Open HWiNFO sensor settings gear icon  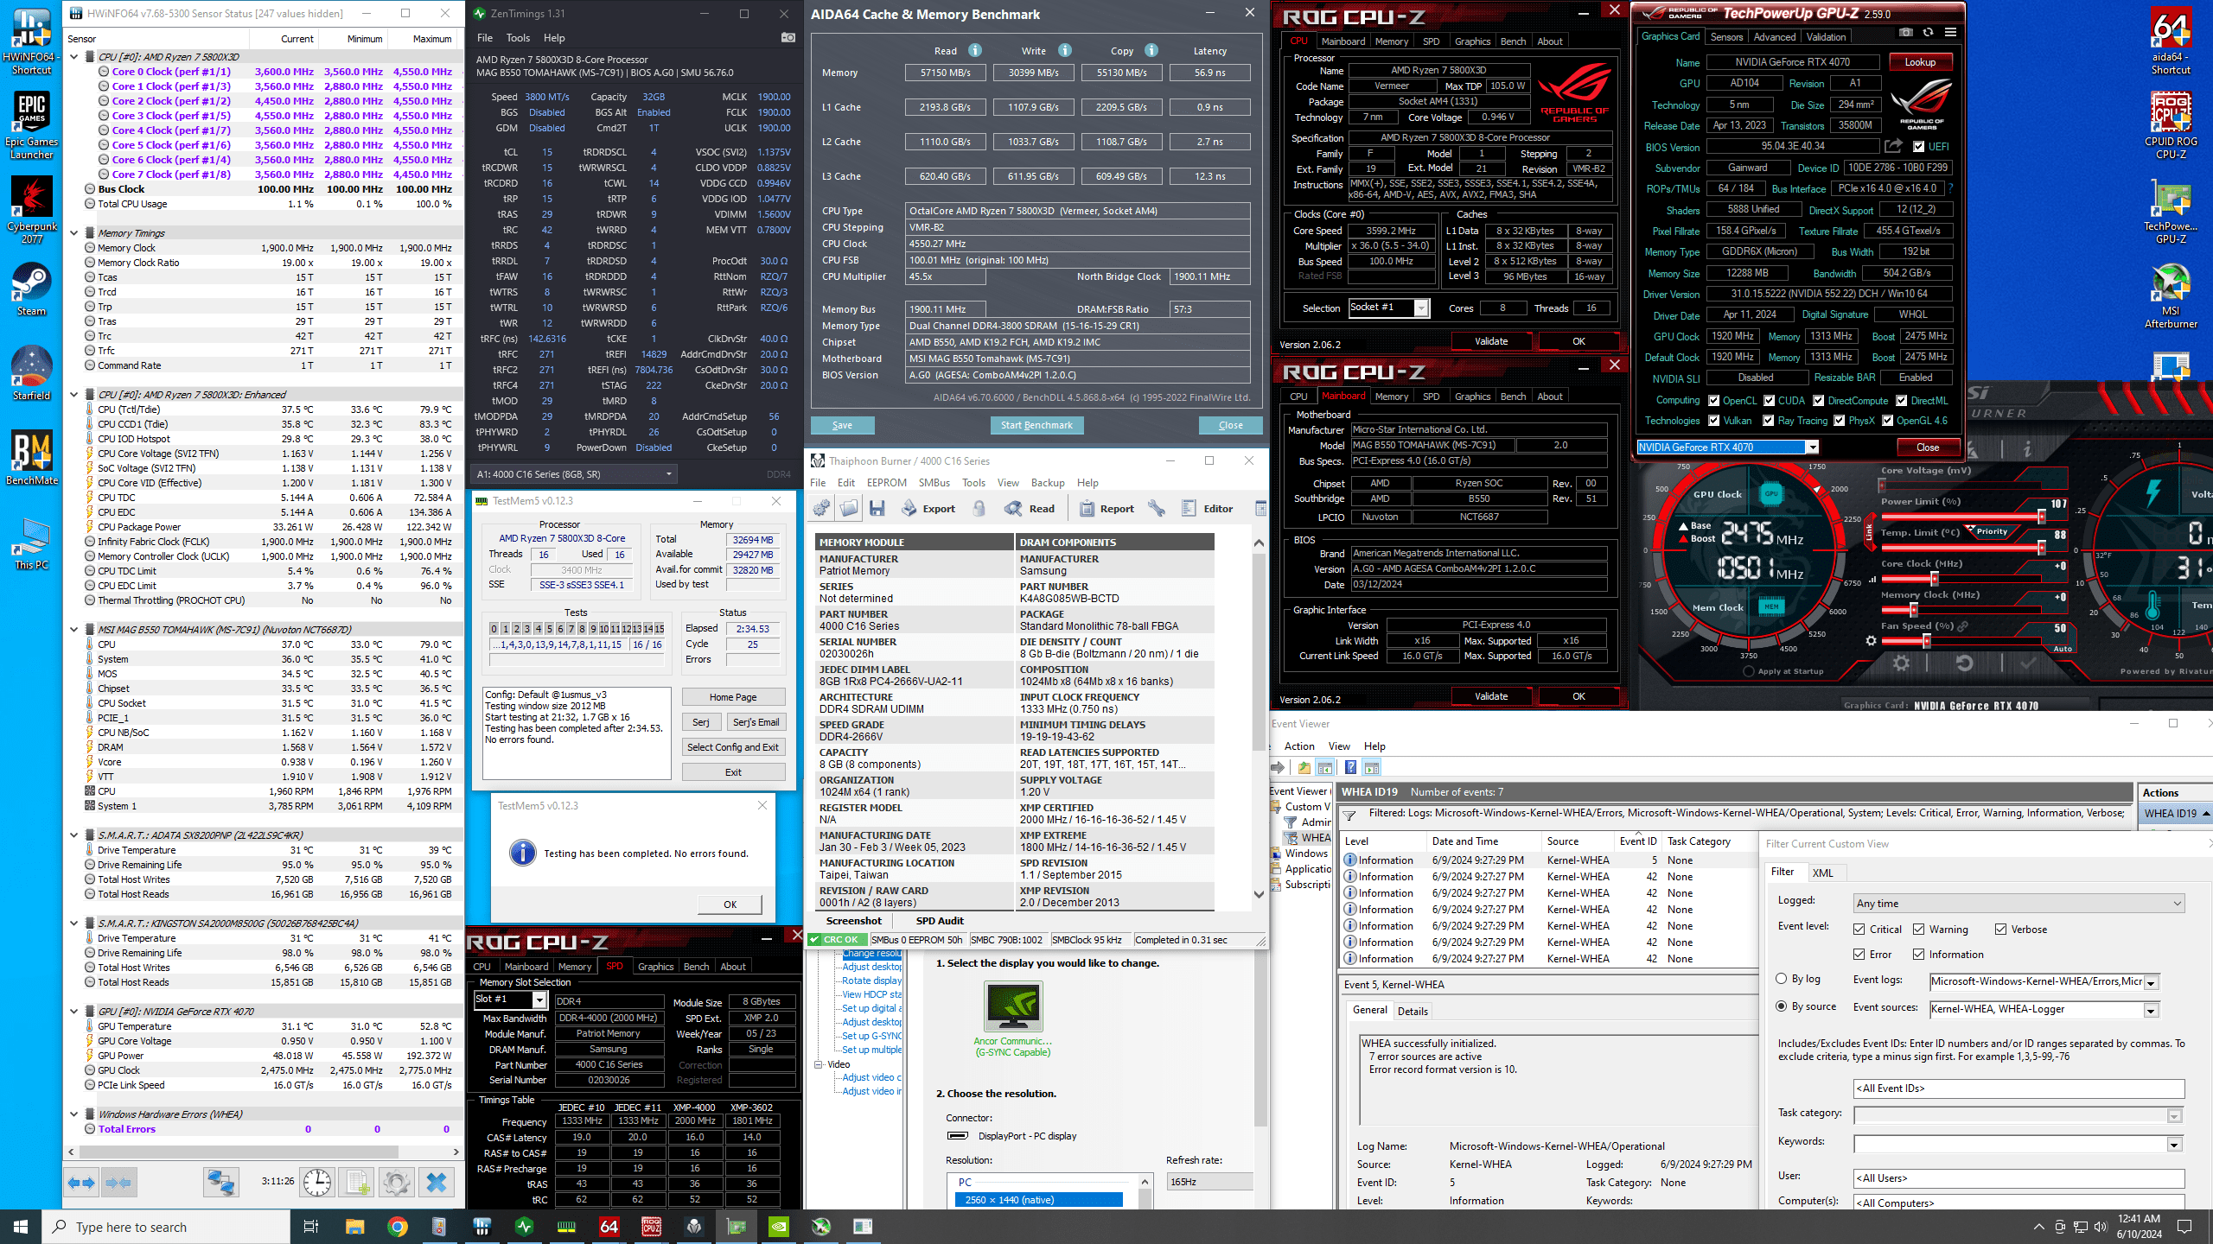click(397, 1182)
